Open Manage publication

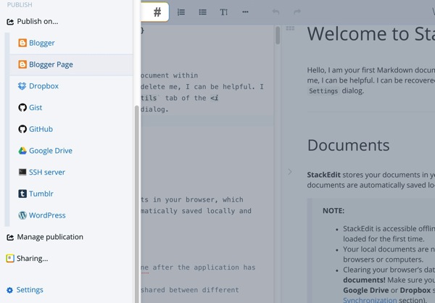pos(49,237)
